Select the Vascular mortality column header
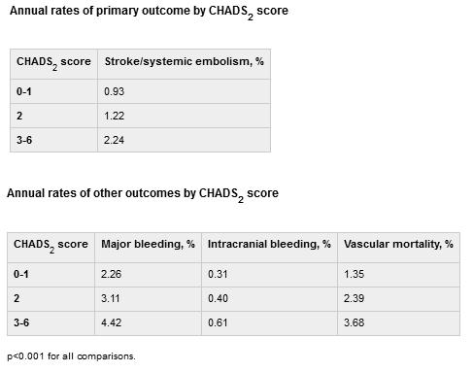This screenshot has width=473, height=372. 398,247
